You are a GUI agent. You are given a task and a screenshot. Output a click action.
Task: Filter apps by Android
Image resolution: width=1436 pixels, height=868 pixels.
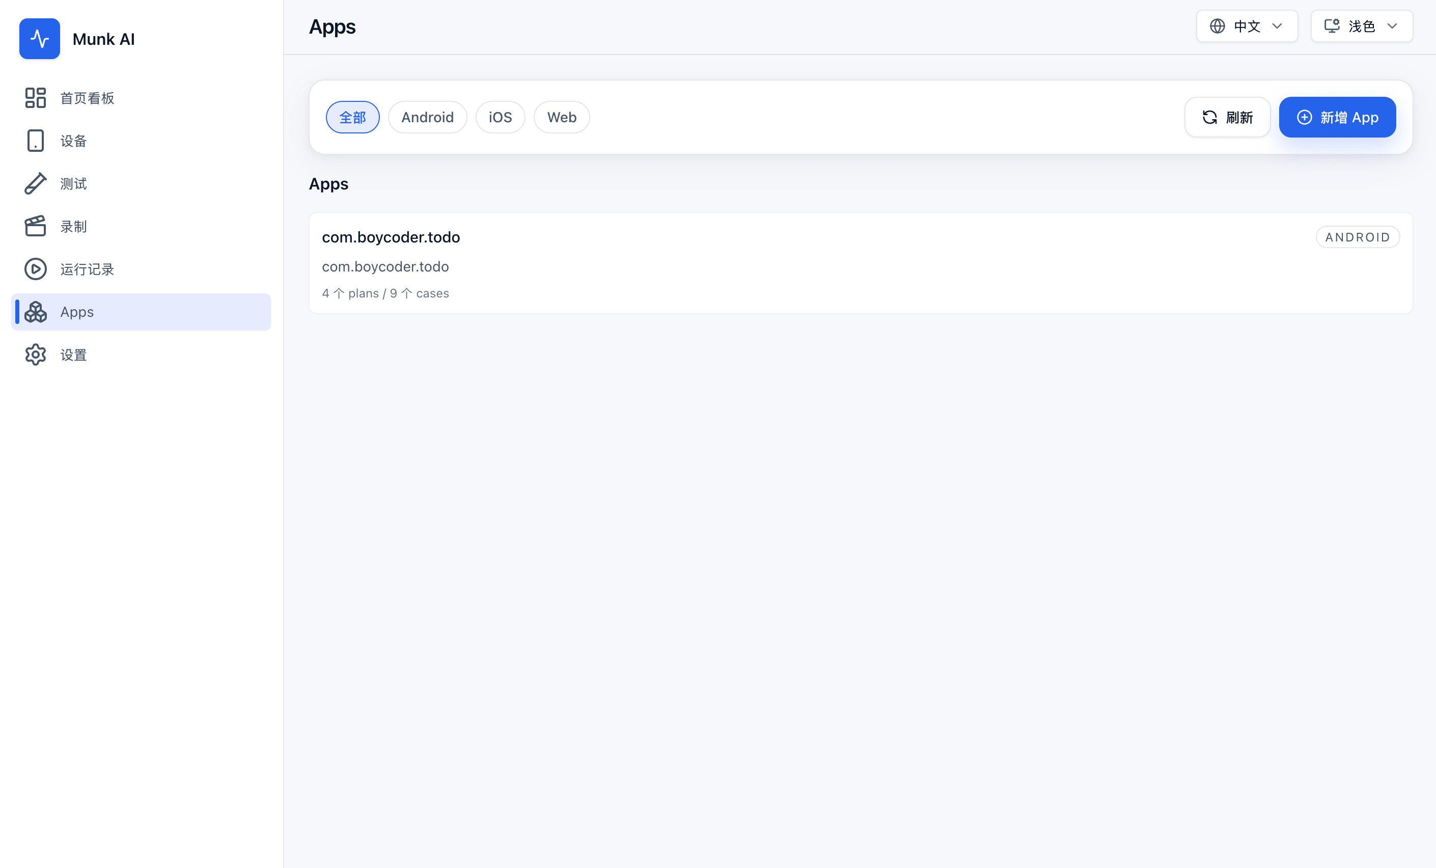[x=427, y=117]
